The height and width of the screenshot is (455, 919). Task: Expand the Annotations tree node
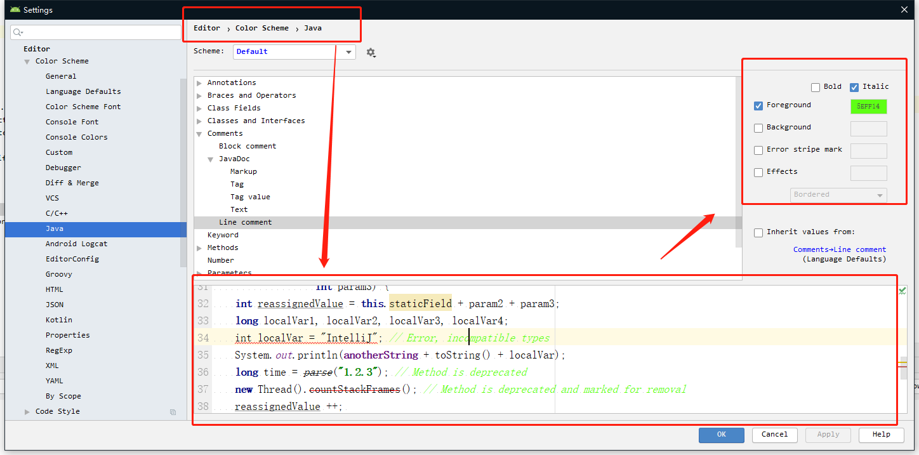tap(199, 83)
